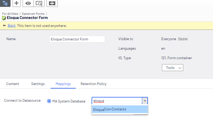Switch to the Content tab
Viewport: 213px width, 126px height.
point(13,84)
